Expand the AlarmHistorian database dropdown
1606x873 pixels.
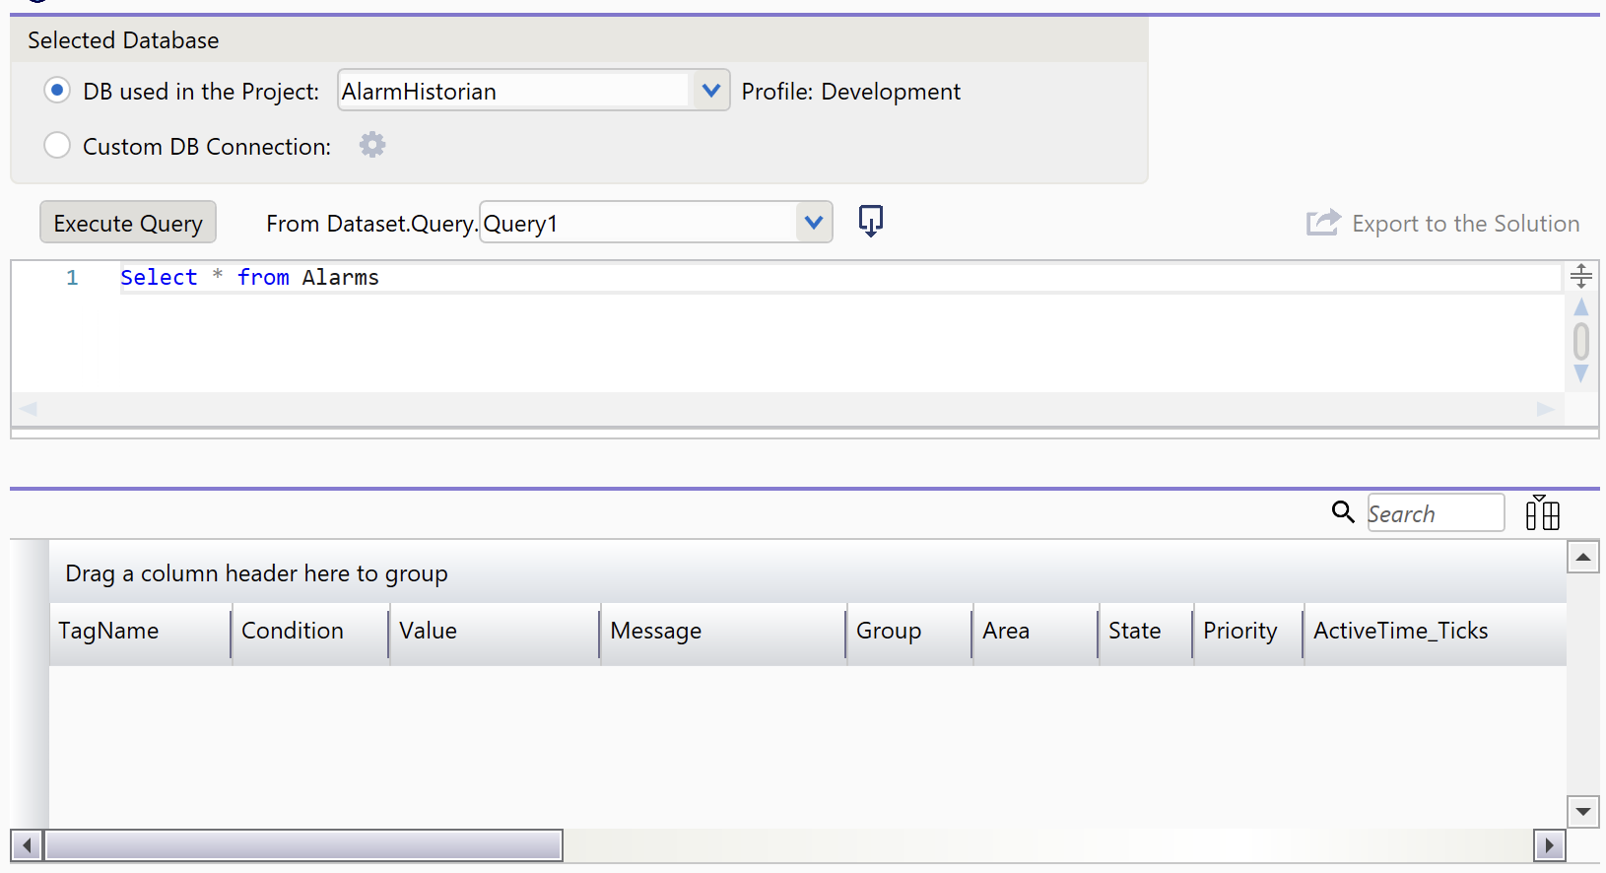(x=710, y=91)
